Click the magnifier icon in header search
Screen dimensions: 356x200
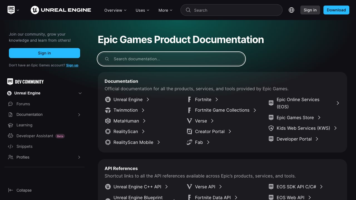188,10
